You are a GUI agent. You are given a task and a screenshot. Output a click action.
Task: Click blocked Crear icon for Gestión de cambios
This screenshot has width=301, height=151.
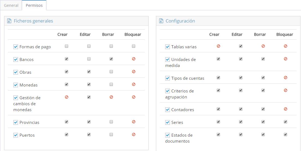pyautogui.click(x=67, y=97)
